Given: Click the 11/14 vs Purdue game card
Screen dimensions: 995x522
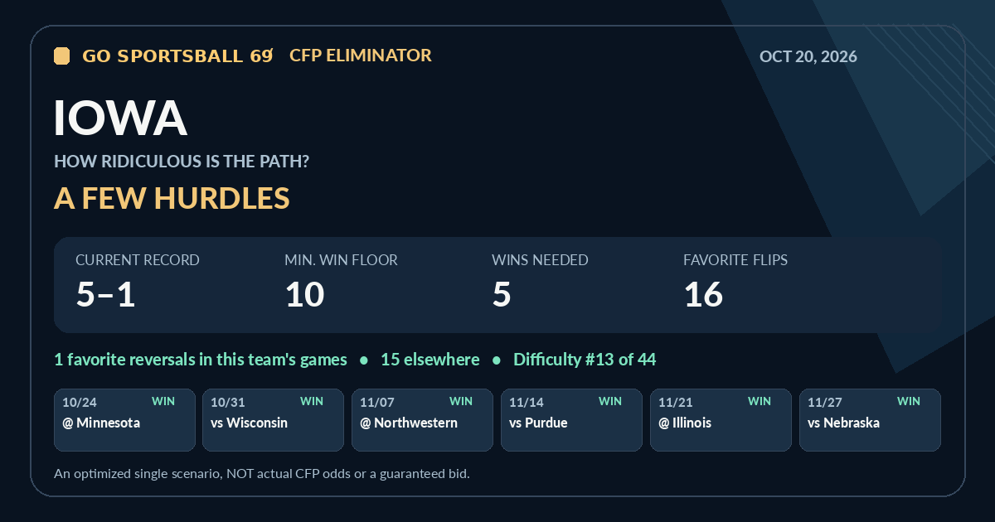Looking at the screenshot, I should click(572, 420).
